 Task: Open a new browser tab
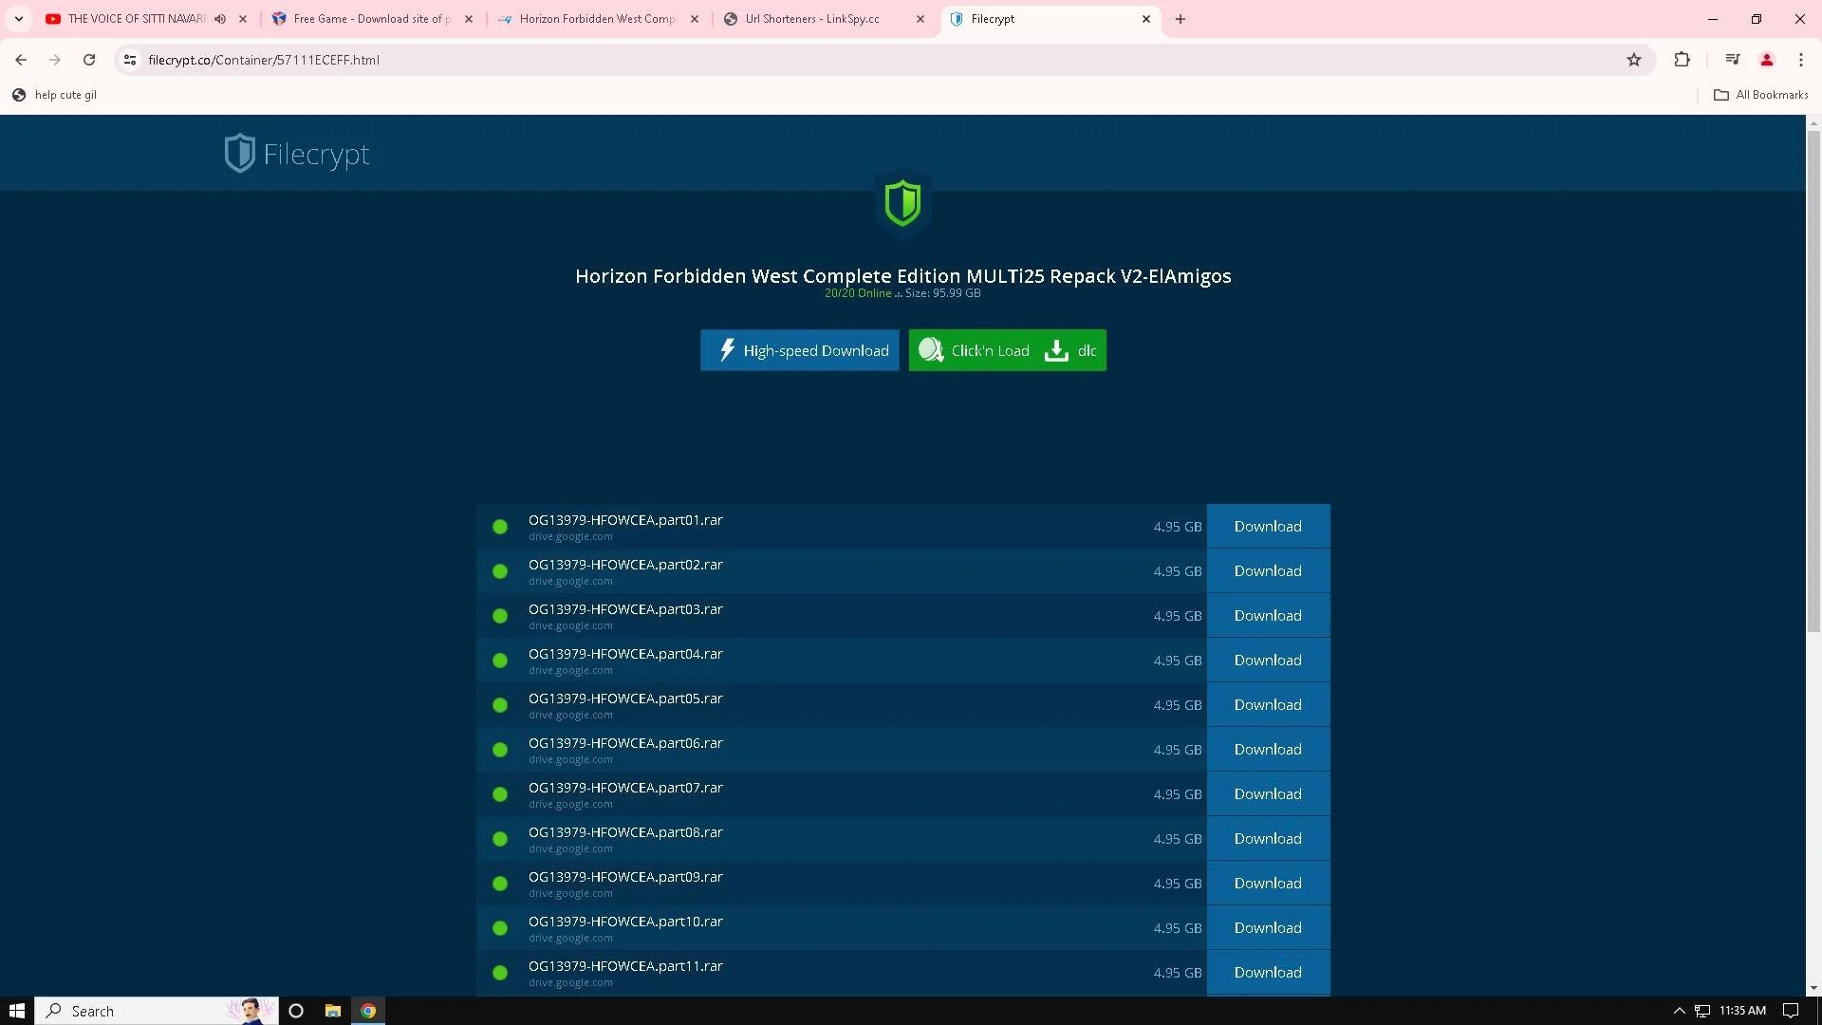(x=1181, y=19)
